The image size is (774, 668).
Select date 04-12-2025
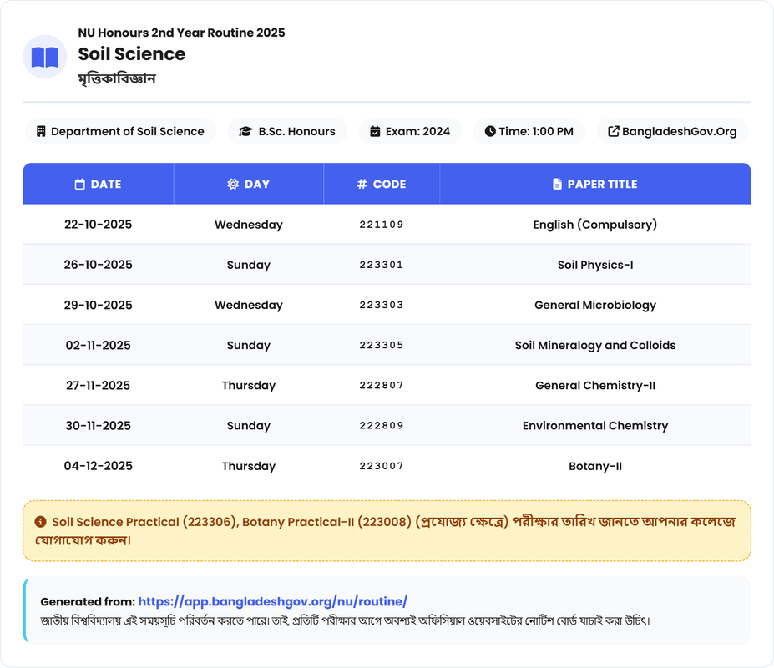99,466
